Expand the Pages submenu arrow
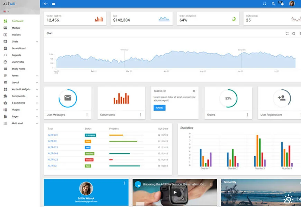 37,117
